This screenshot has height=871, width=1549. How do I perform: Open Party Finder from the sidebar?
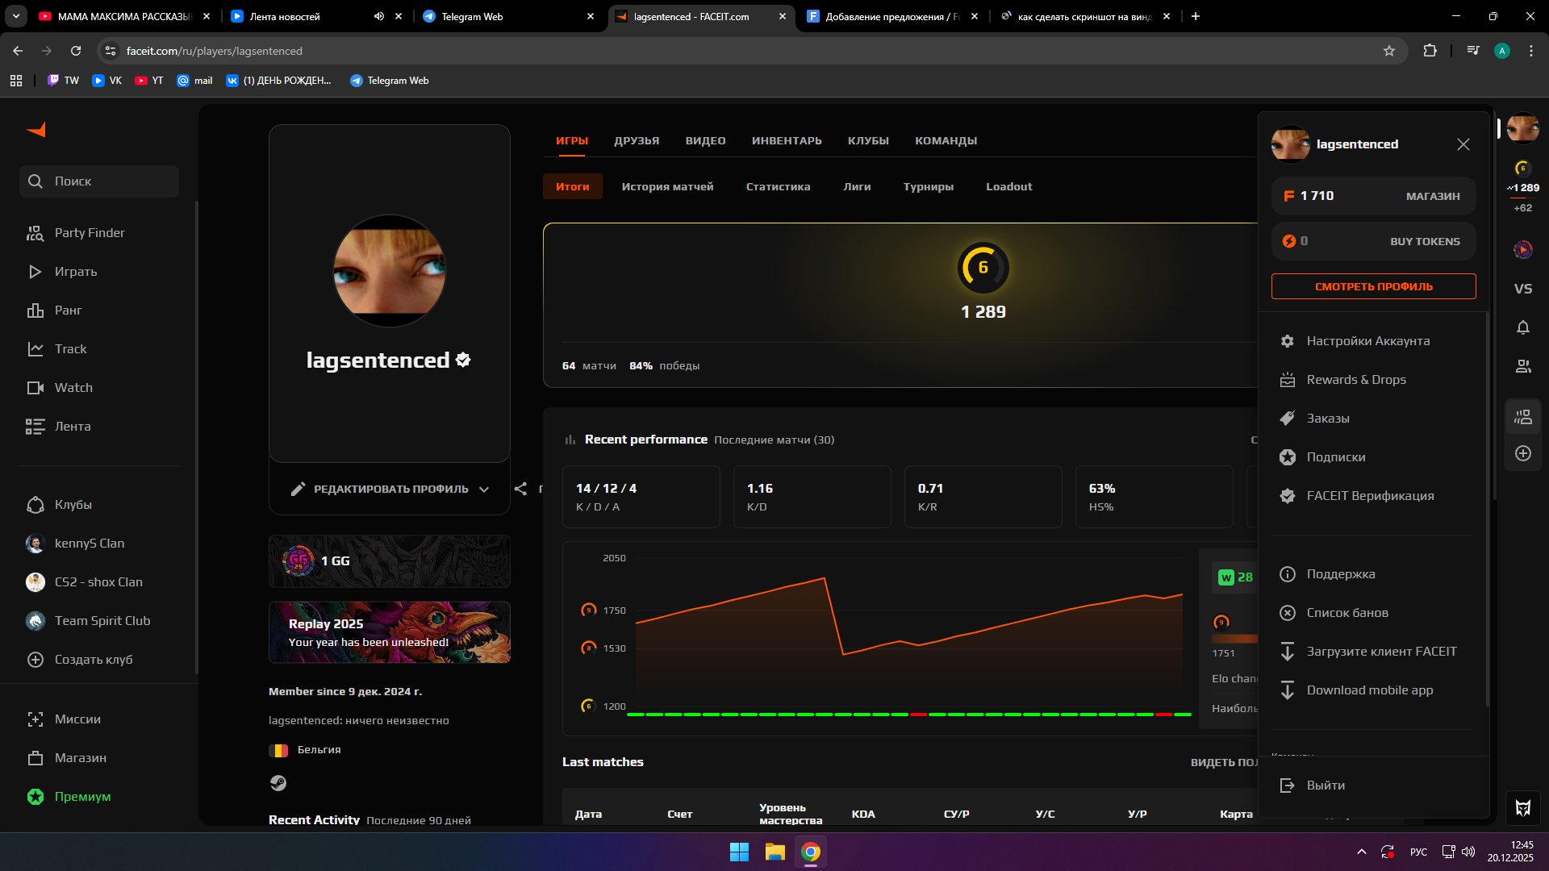(35, 232)
